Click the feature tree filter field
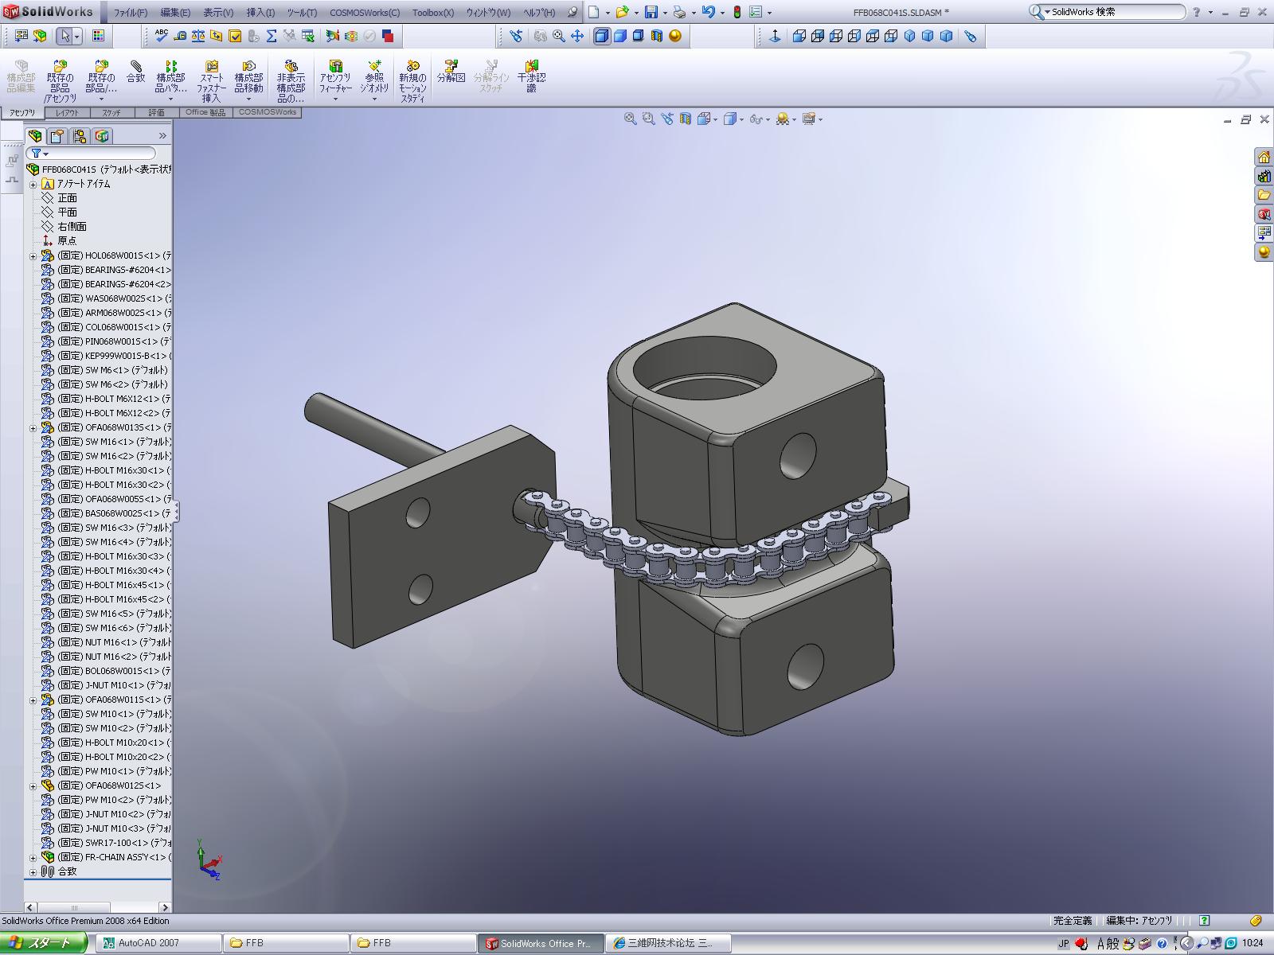The width and height of the screenshot is (1274, 955). tap(91, 154)
